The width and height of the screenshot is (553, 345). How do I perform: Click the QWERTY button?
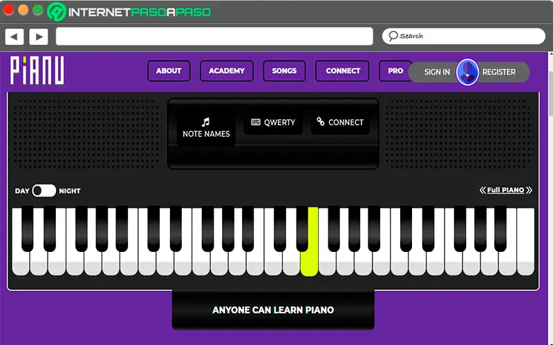[x=273, y=123]
